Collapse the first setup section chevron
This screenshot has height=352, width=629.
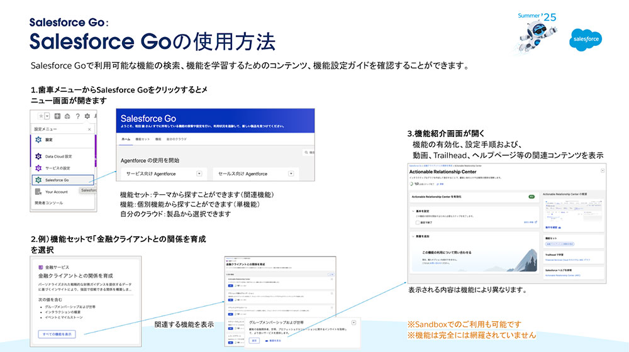[x=413, y=211]
